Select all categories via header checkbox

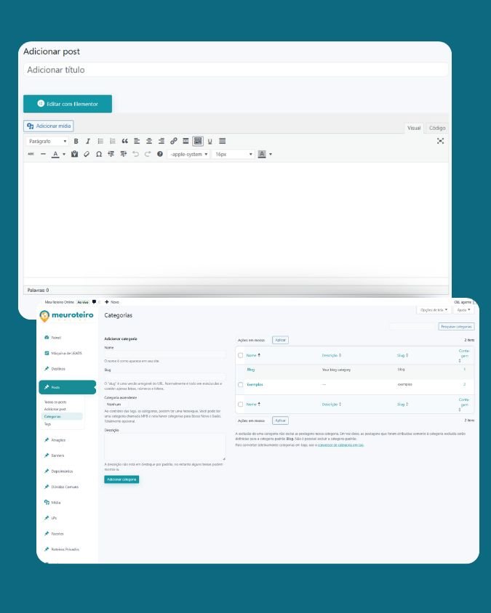(241, 355)
